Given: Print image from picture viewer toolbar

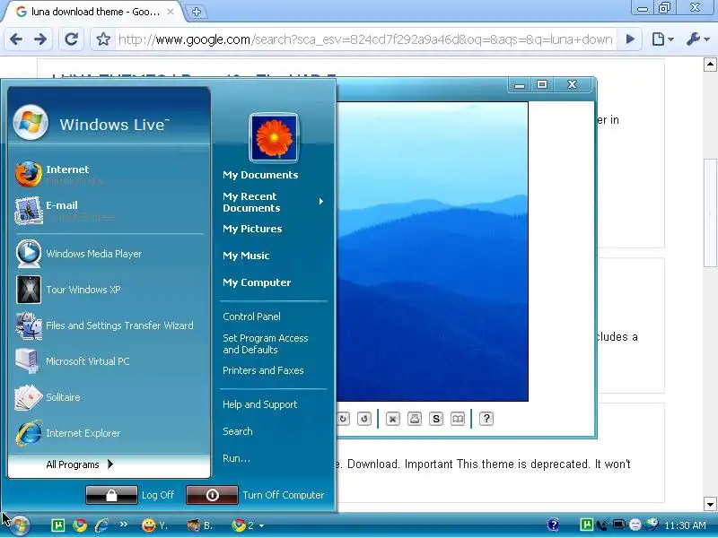Looking at the screenshot, I should coord(415,419).
